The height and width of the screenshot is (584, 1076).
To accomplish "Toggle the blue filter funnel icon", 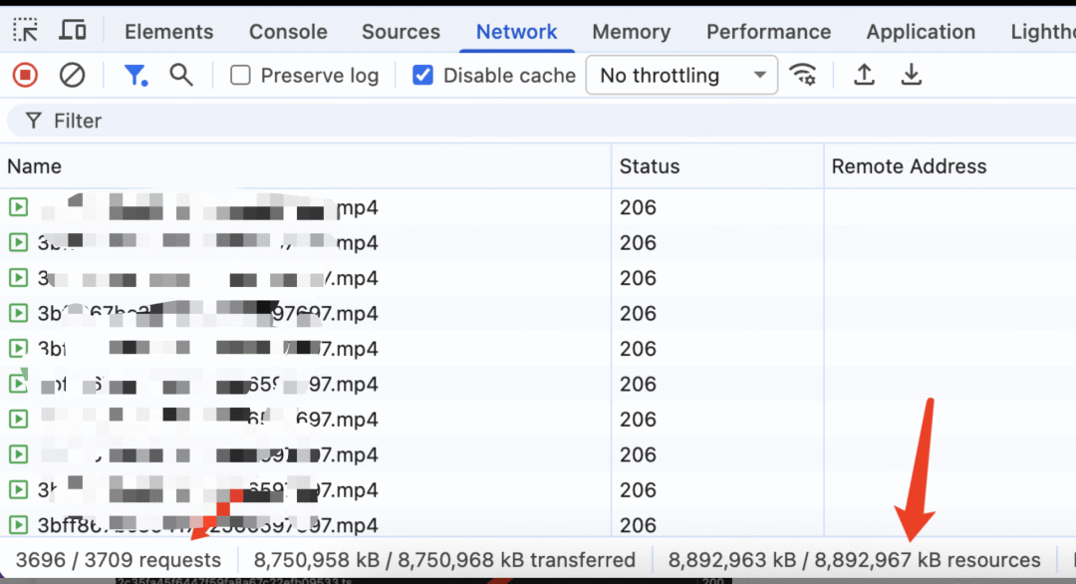I will (135, 75).
